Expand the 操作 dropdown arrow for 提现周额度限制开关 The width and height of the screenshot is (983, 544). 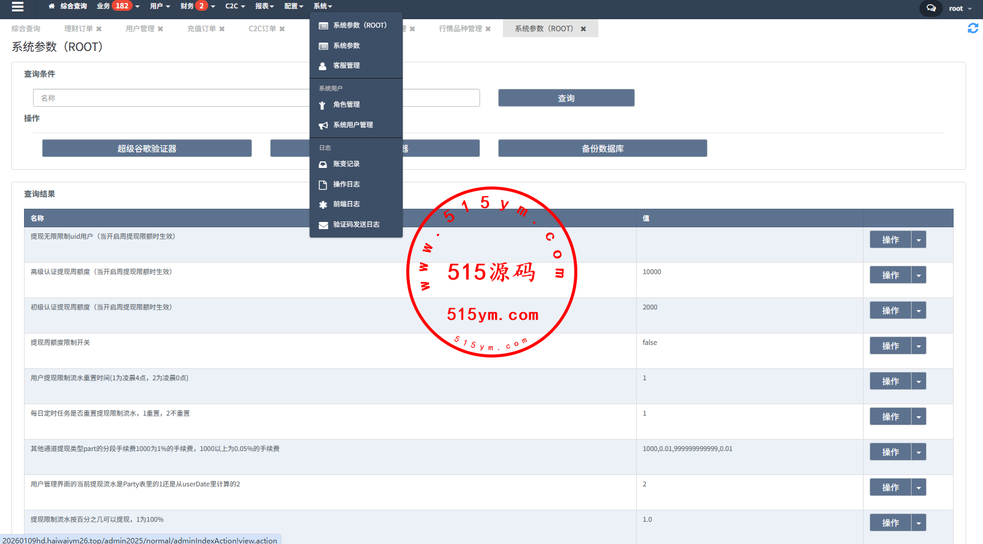918,346
